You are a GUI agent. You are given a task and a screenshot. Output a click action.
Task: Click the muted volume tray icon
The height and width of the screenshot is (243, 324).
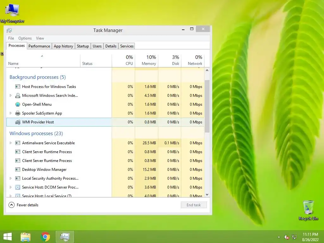[286, 237]
